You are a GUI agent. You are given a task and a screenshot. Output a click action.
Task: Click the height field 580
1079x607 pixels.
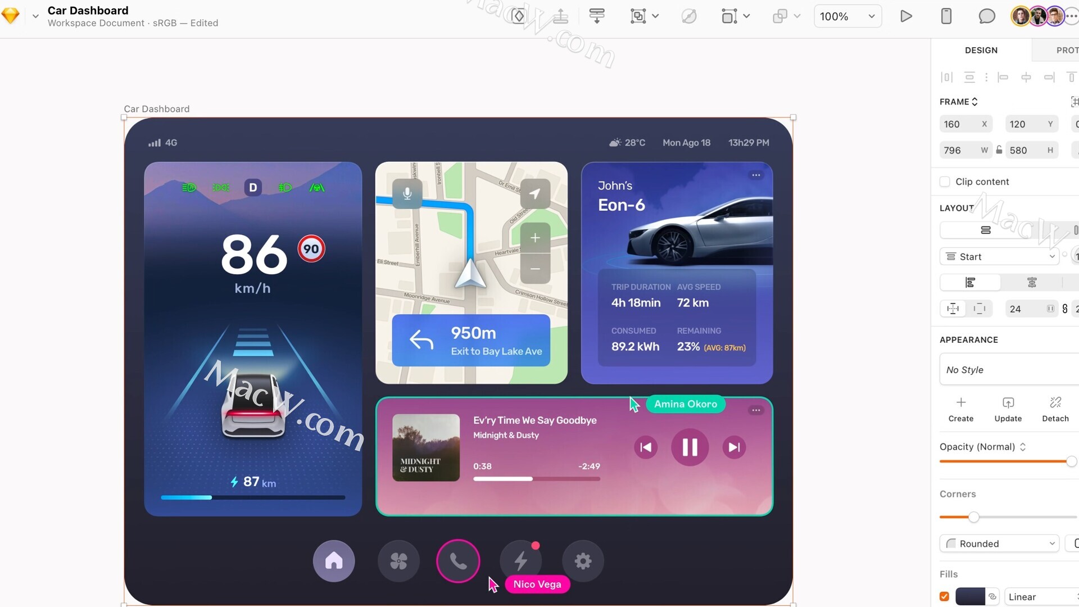click(1032, 150)
